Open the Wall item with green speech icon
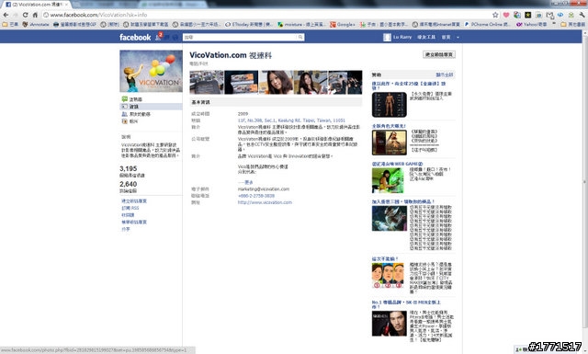The width and height of the screenshot is (588, 354). [132, 99]
